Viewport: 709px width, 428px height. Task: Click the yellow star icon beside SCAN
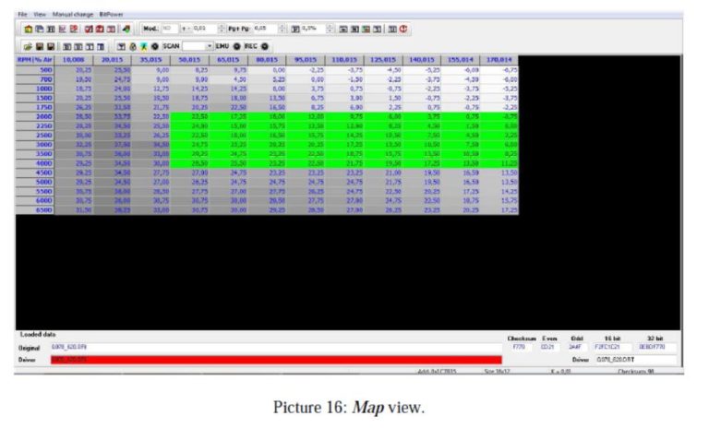click(143, 45)
